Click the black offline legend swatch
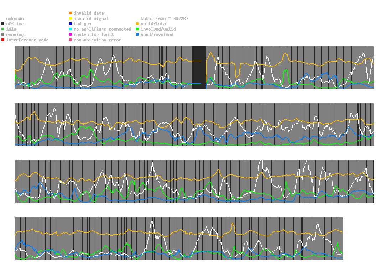Viewport: 390px width, 272px height. [3, 24]
